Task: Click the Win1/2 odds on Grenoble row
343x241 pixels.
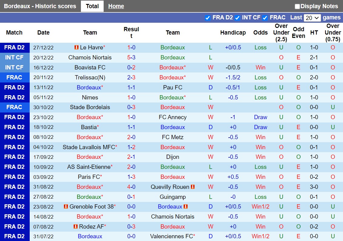Action: tap(260, 207)
